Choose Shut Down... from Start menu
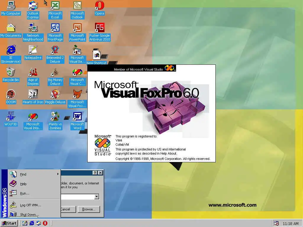 [34, 214]
